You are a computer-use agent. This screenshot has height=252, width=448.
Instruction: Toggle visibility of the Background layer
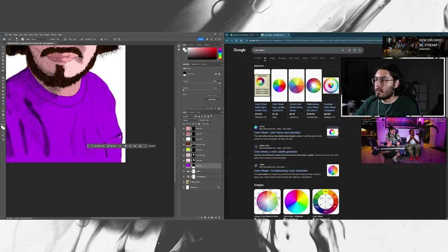(x=184, y=187)
